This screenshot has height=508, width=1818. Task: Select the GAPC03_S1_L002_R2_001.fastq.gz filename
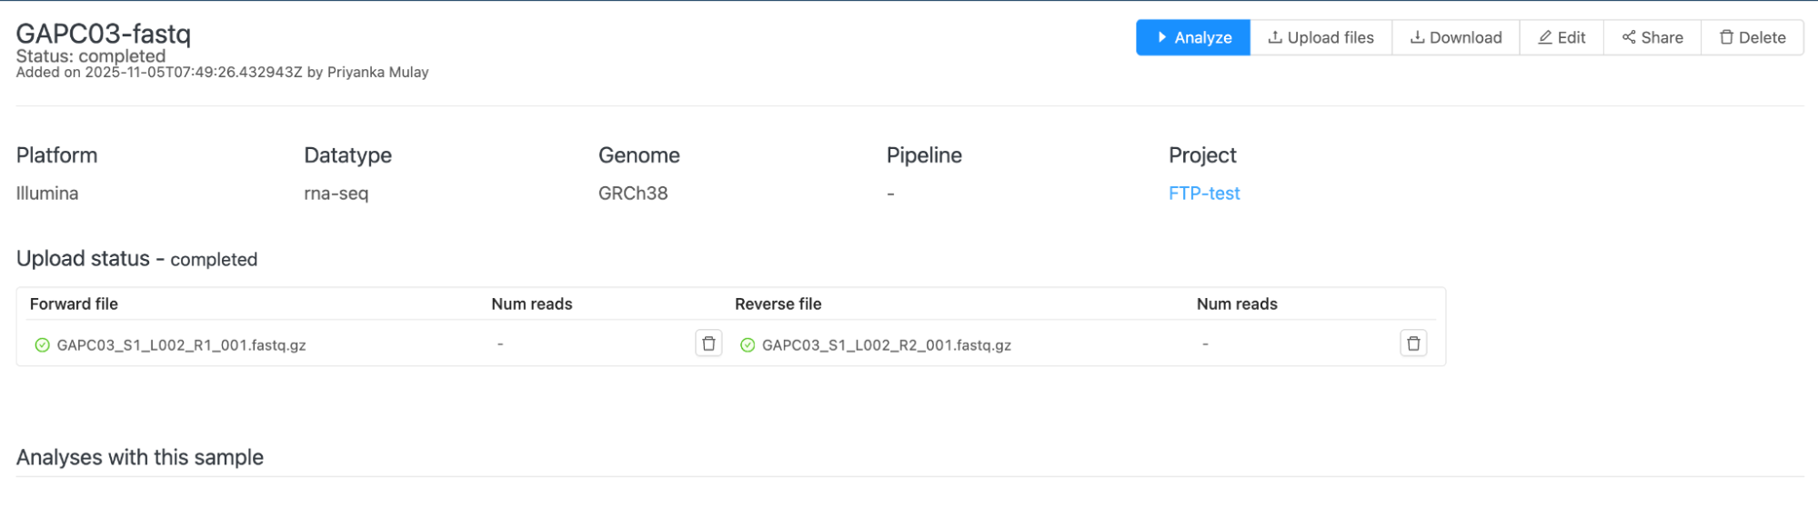click(886, 345)
